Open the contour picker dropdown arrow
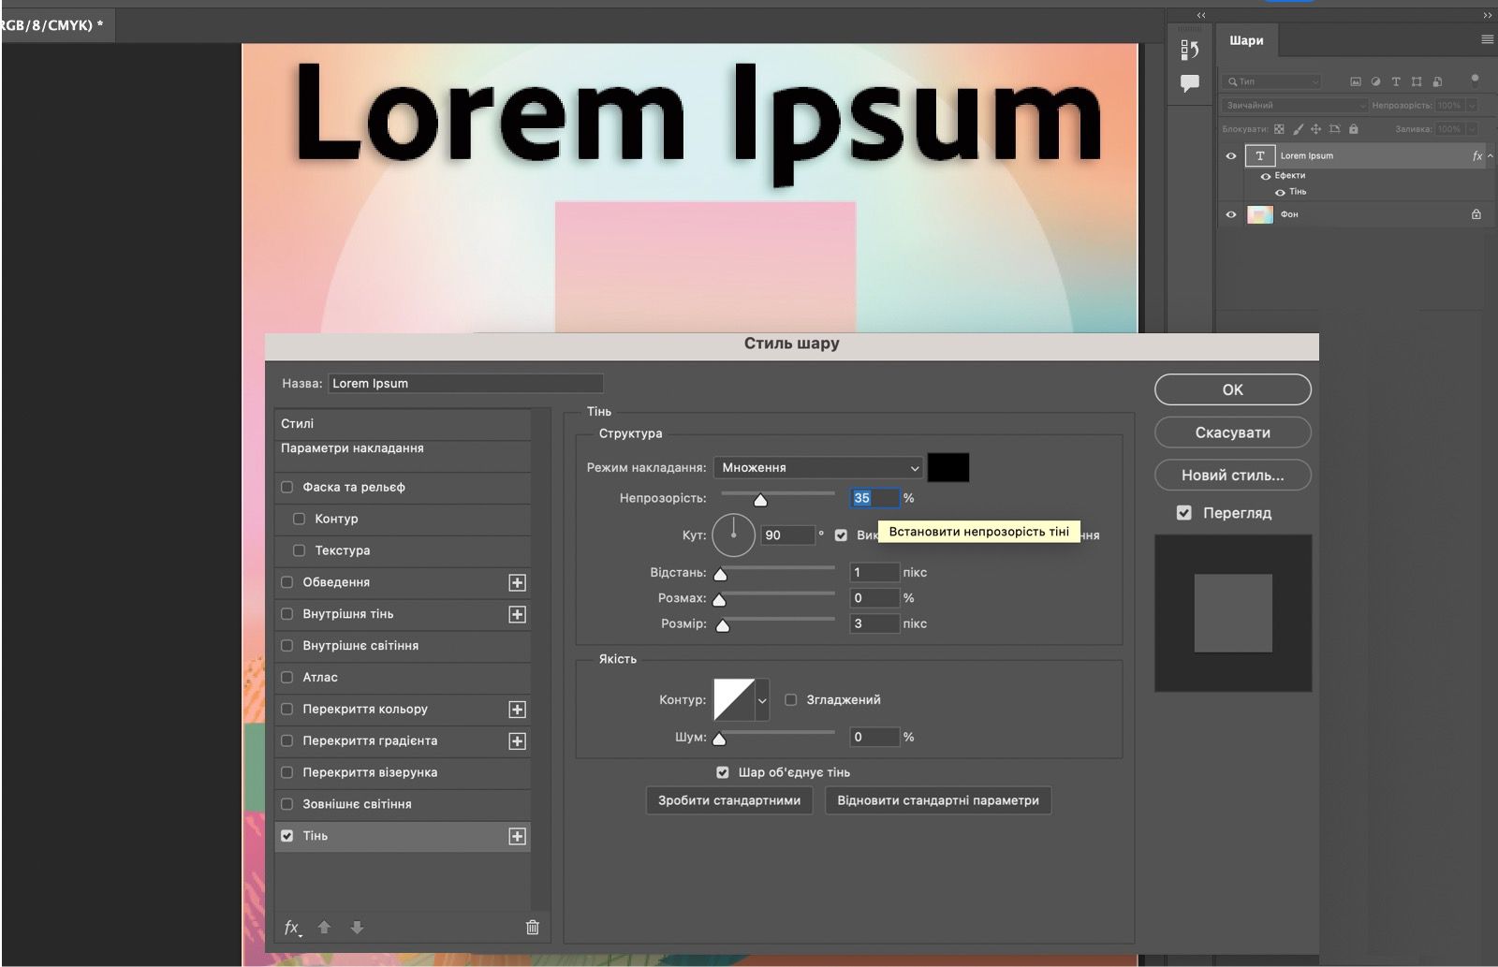Viewport: 1498px width, 967px height. (x=762, y=700)
